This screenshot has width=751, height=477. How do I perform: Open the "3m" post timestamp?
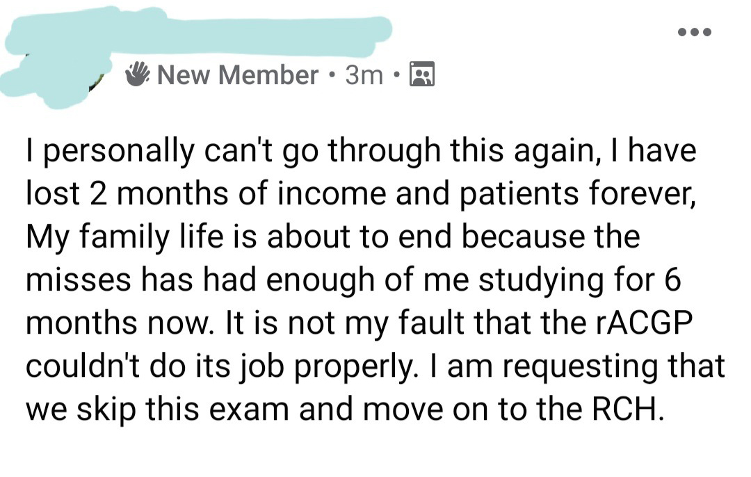point(364,74)
